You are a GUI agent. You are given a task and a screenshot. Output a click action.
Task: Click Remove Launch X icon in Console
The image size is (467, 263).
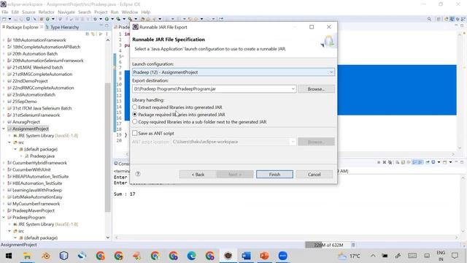(385, 162)
